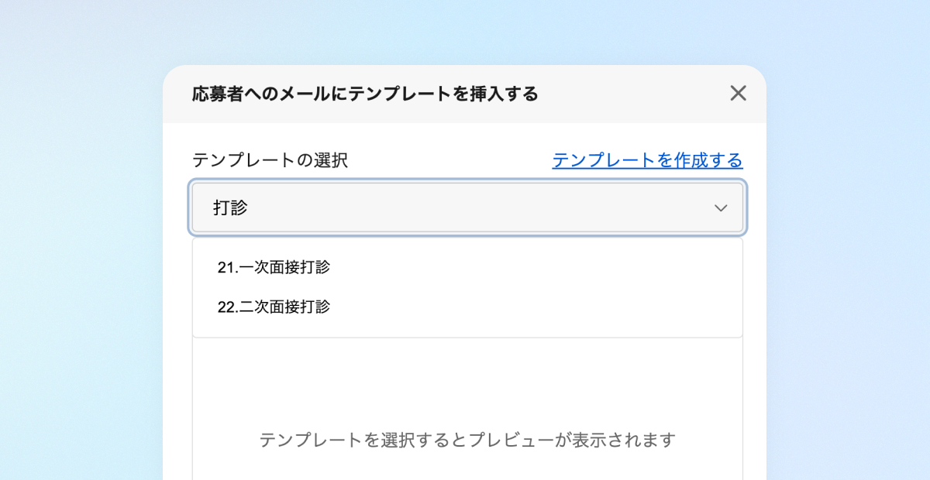
Task: Click blank space right of 21.一次面接打診 row
Action: click(x=542, y=267)
